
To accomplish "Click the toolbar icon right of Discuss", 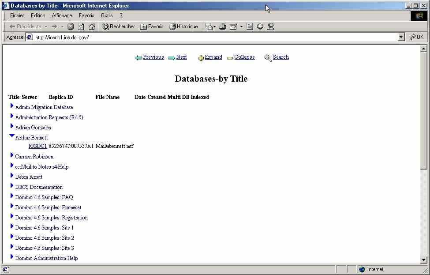I will (260, 26).
